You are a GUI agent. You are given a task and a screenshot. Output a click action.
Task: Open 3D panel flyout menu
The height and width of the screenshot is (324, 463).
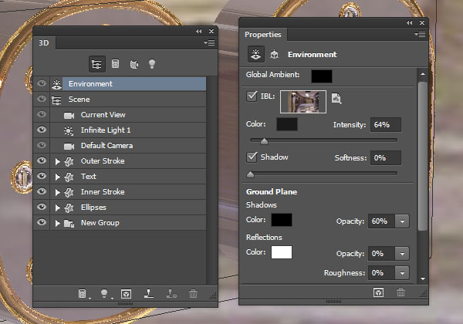pyautogui.click(x=209, y=42)
